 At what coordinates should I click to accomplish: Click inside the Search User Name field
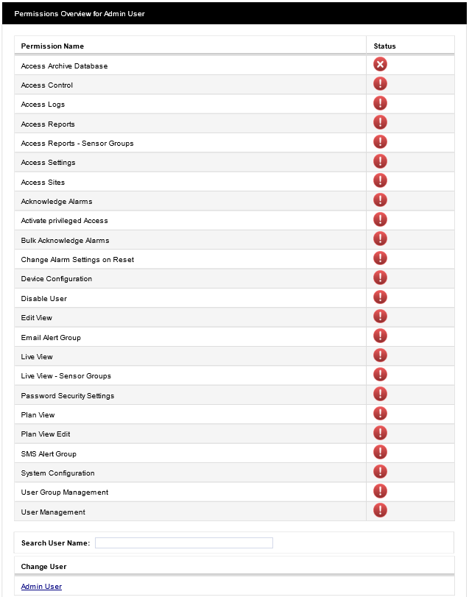[183, 543]
